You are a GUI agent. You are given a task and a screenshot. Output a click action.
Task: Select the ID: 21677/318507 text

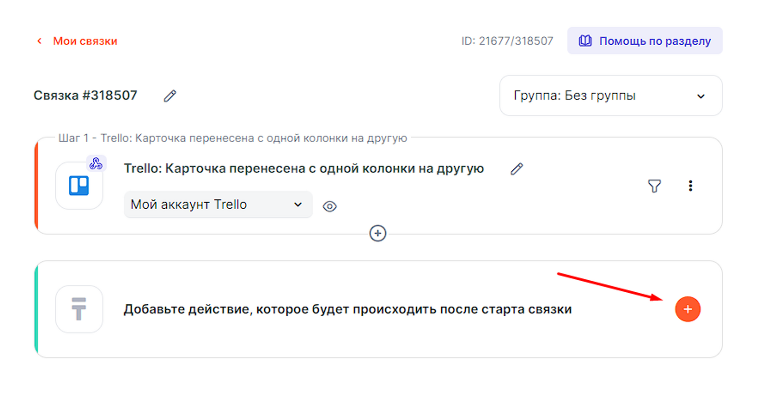pos(507,41)
